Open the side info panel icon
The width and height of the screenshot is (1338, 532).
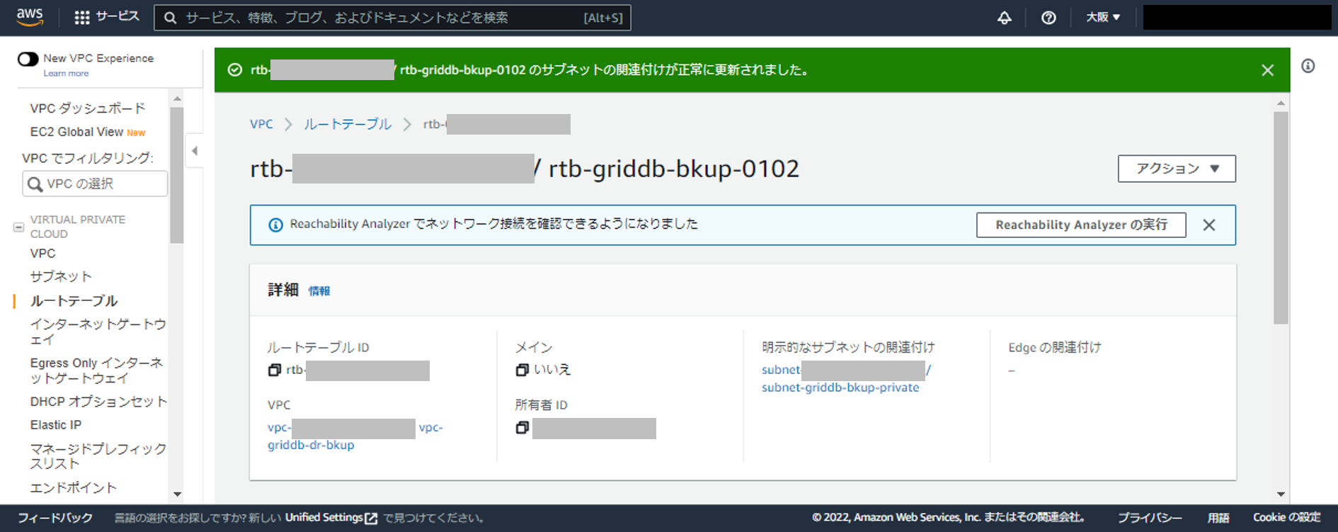[1308, 66]
